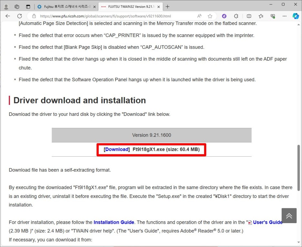302x247 pixels.
Task: Open the User's Guide PDF link
Action: pyautogui.click(x=268, y=222)
